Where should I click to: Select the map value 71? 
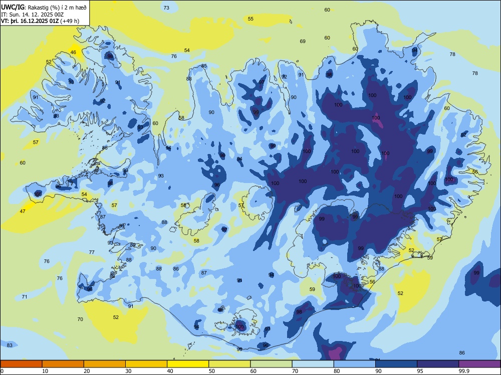(x=24, y=297)
